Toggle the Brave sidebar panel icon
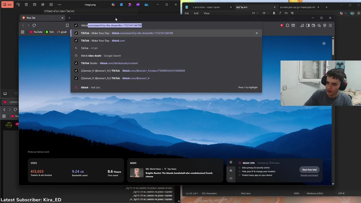 308,25
